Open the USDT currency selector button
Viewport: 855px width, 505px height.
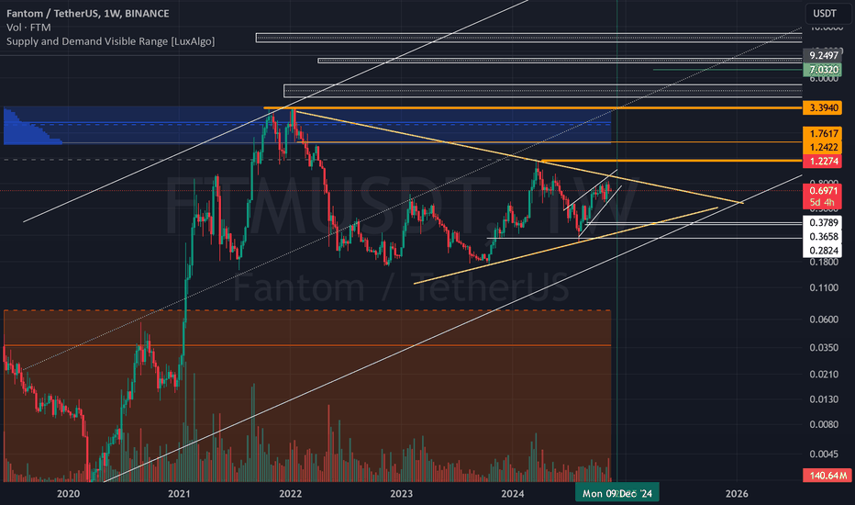[x=824, y=14]
